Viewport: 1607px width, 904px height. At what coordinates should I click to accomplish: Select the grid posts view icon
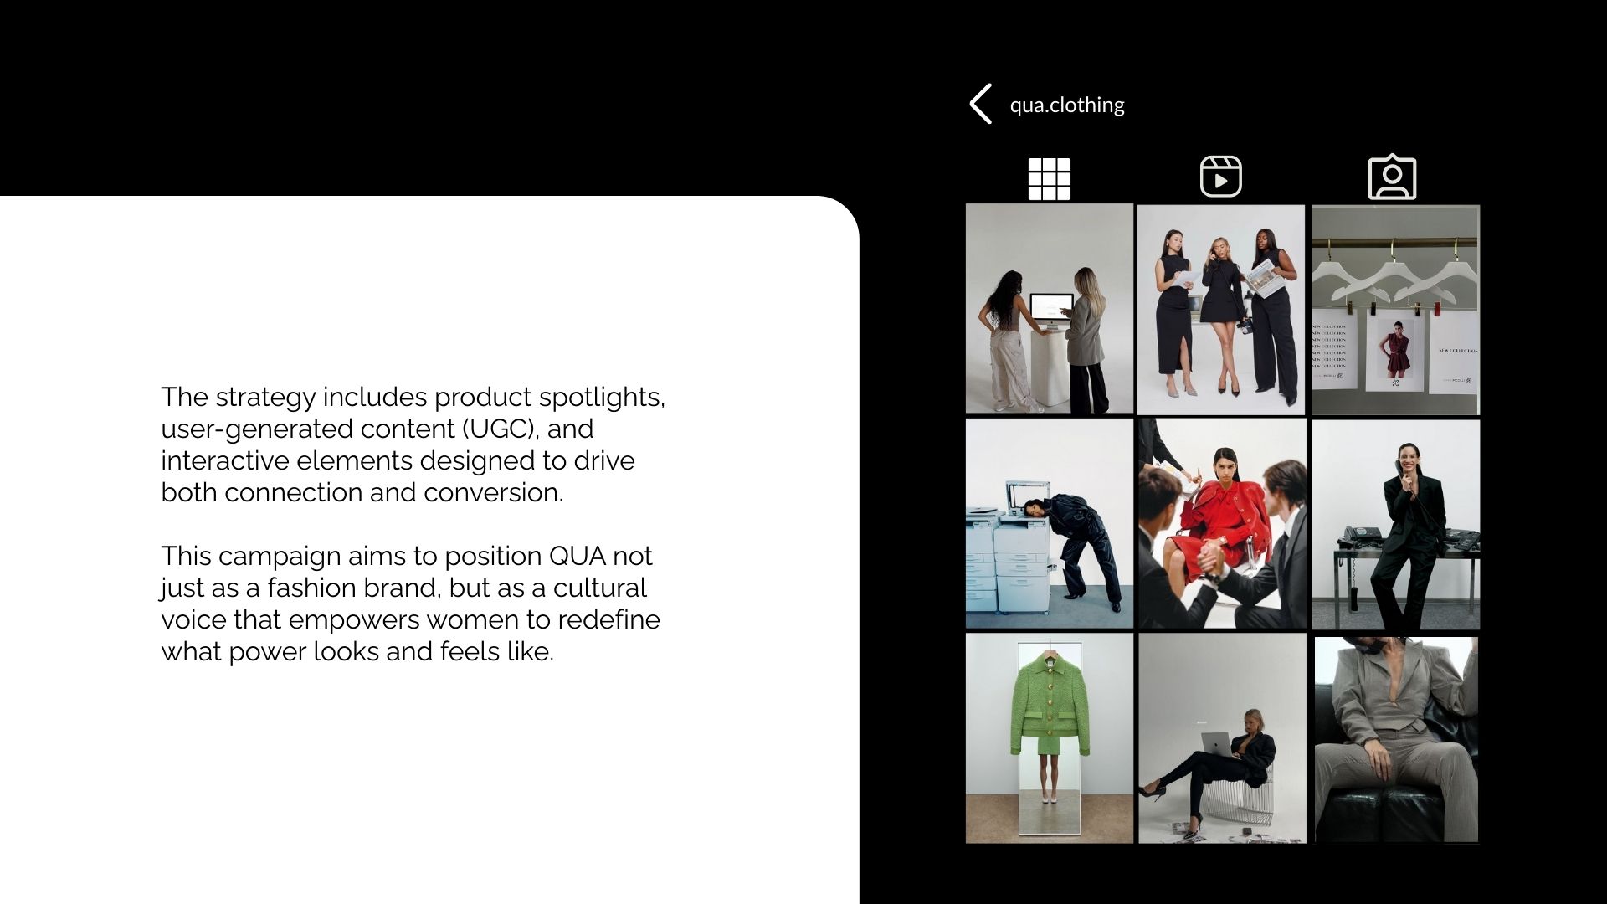tap(1050, 179)
